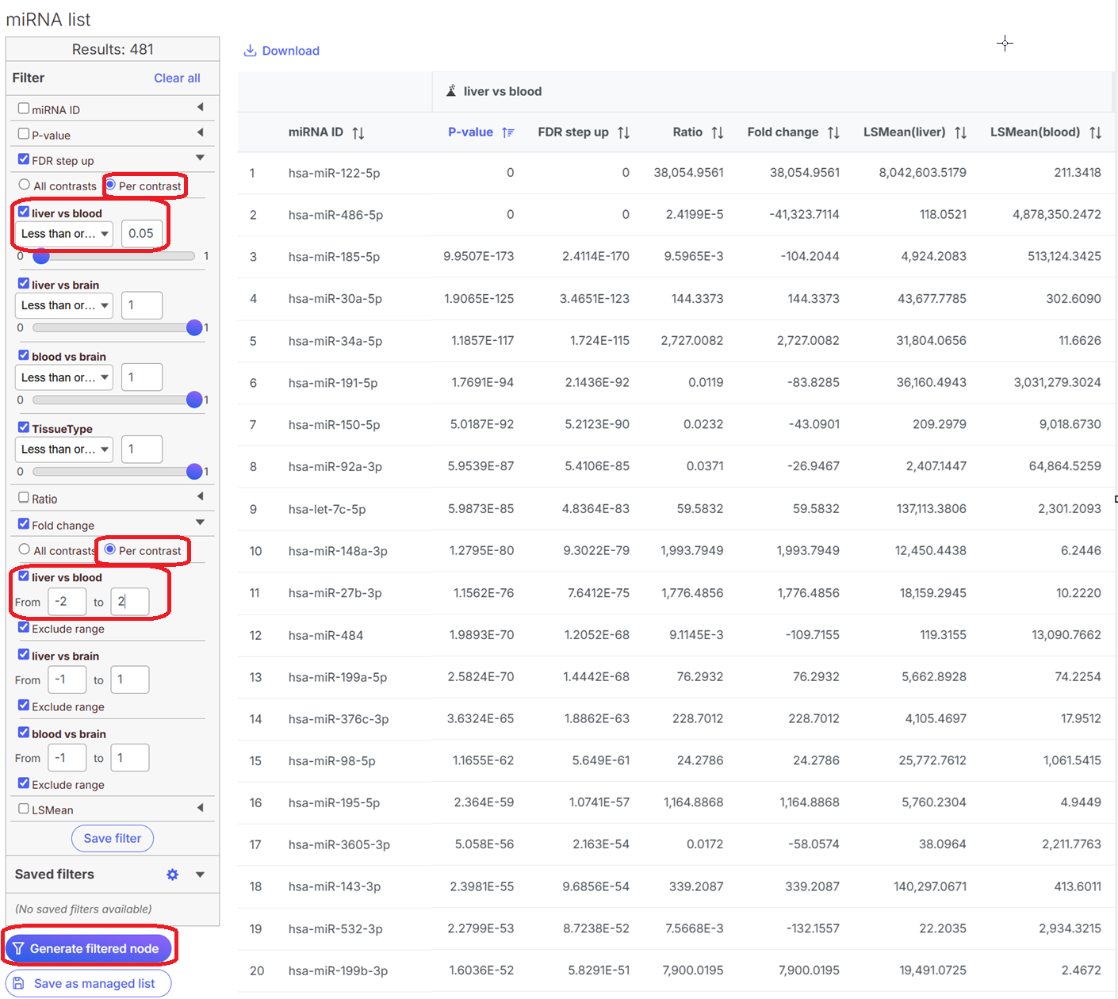
Task: Open Saved filters gear settings
Action: click(x=172, y=875)
